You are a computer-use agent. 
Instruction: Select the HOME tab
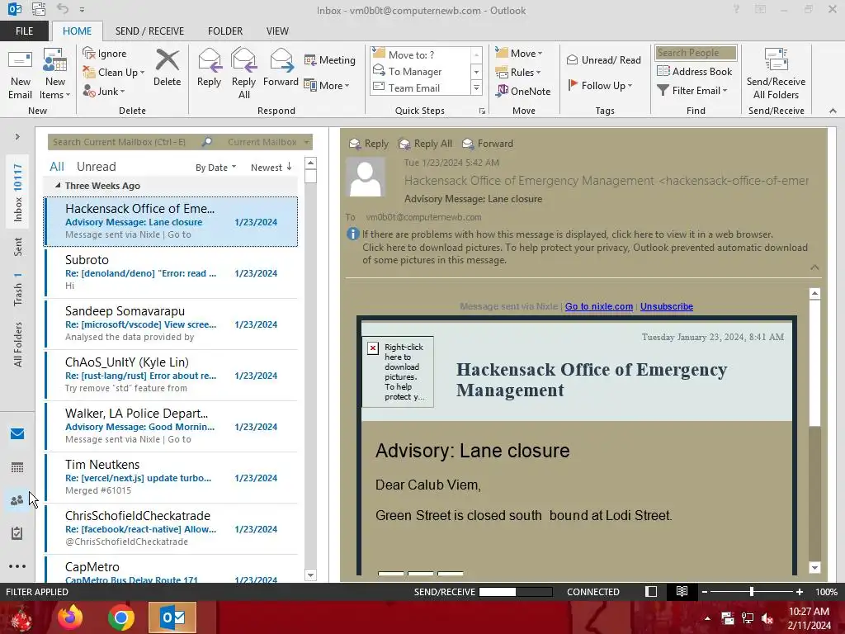click(77, 31)
